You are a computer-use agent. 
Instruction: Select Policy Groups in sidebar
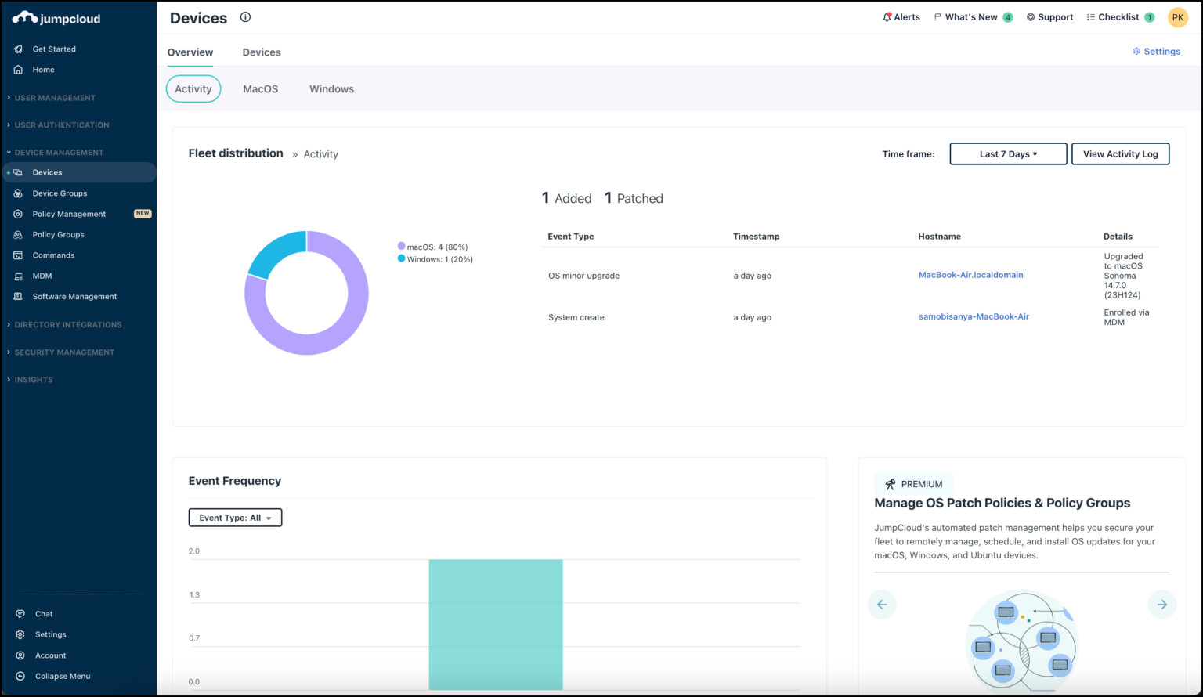(x=58, y=234)
